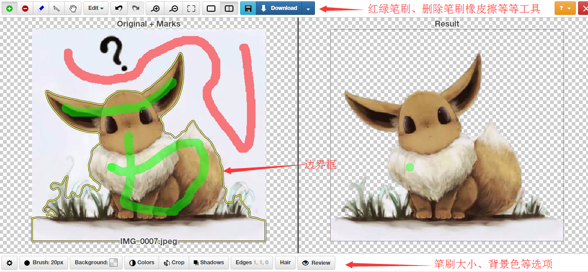
Task: Select the green mark foreground tool
Action: pyautogui.click(x=9, y=8)
